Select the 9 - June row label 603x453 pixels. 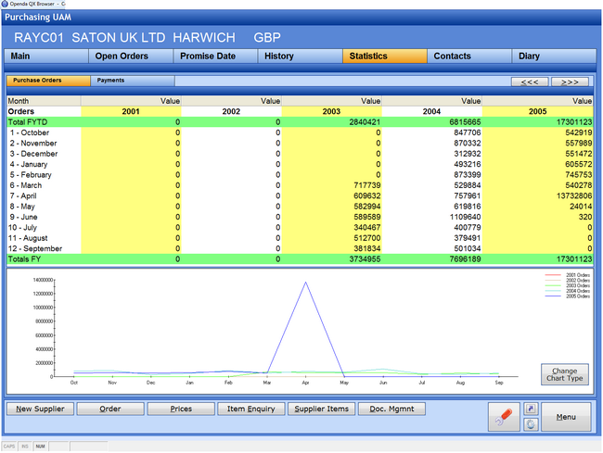pyautogui.click(x=23, y=217)
